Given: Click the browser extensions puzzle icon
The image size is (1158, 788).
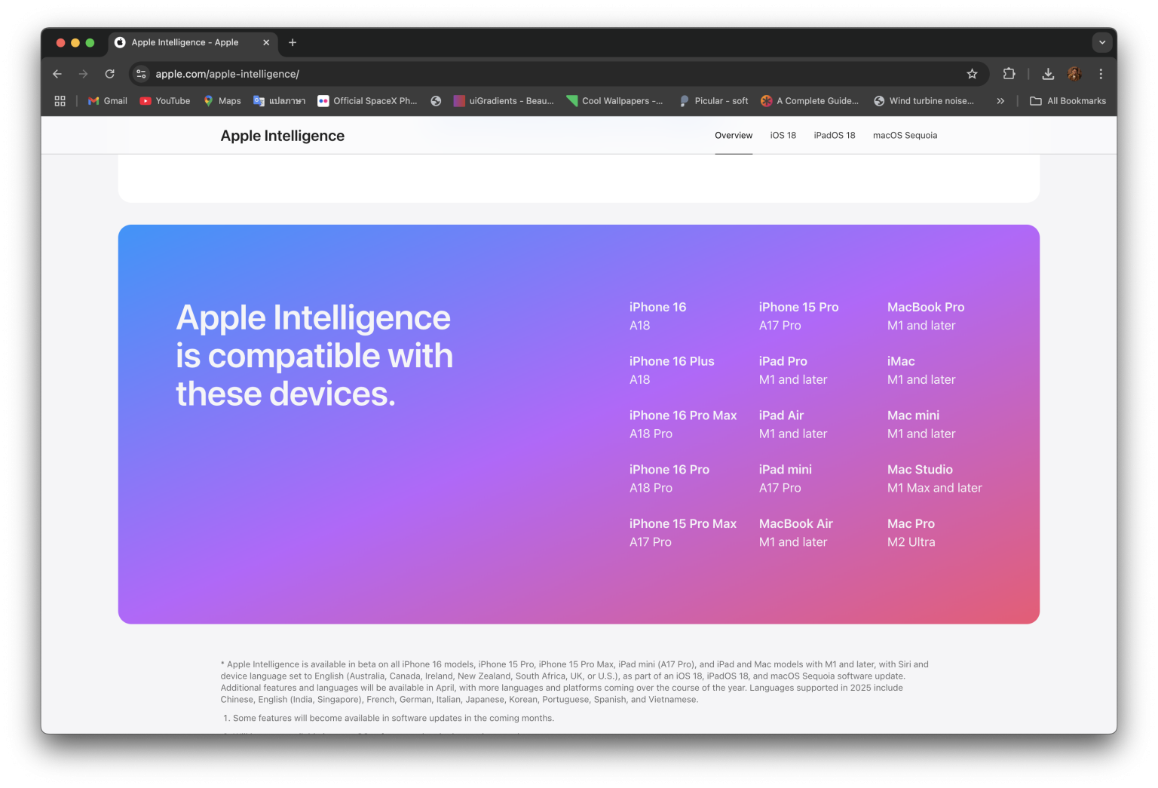Looking at the screenshot, I should coord(1009,74).
